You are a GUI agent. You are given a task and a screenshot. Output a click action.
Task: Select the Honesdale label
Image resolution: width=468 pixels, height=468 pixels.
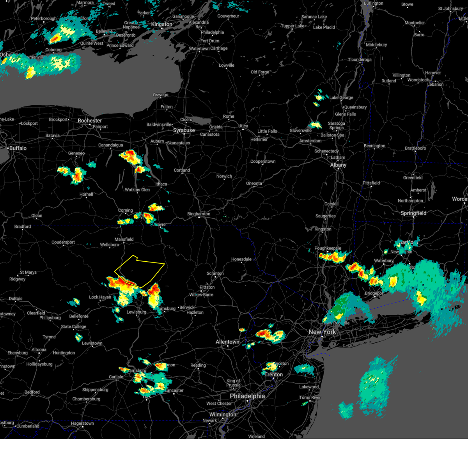241,259
